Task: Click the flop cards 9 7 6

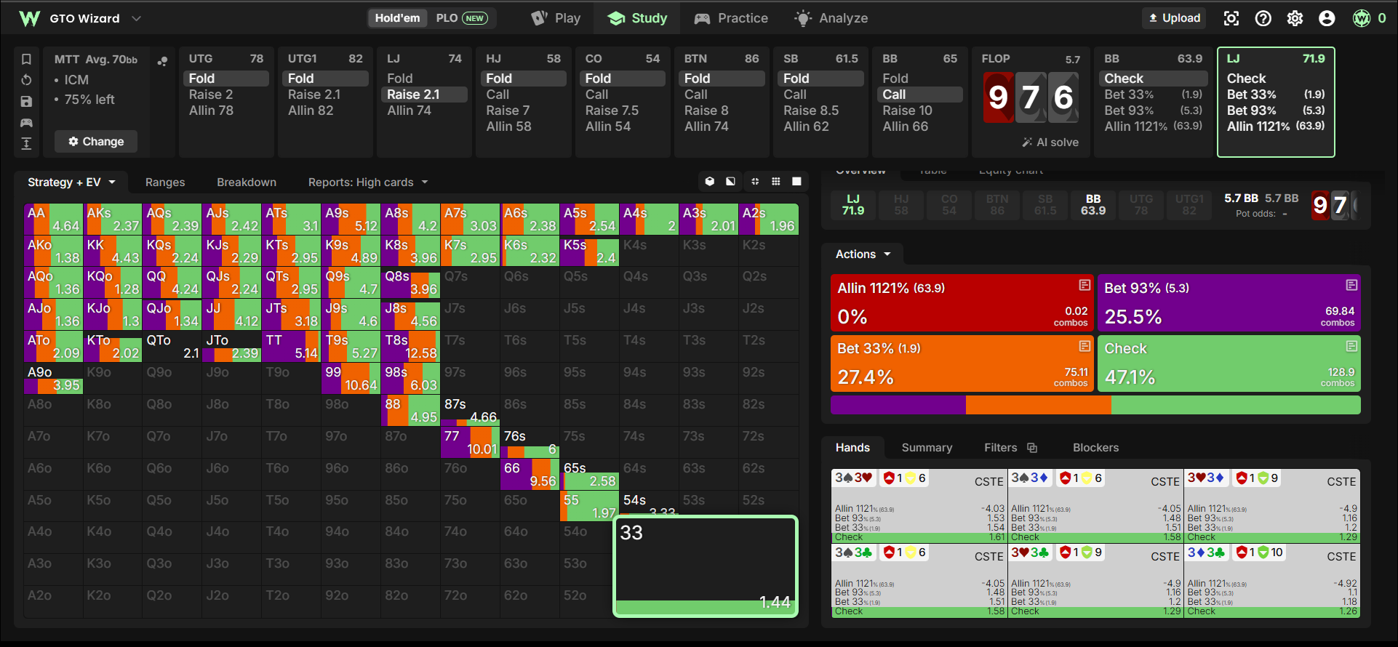Action: pos(1031,97)
